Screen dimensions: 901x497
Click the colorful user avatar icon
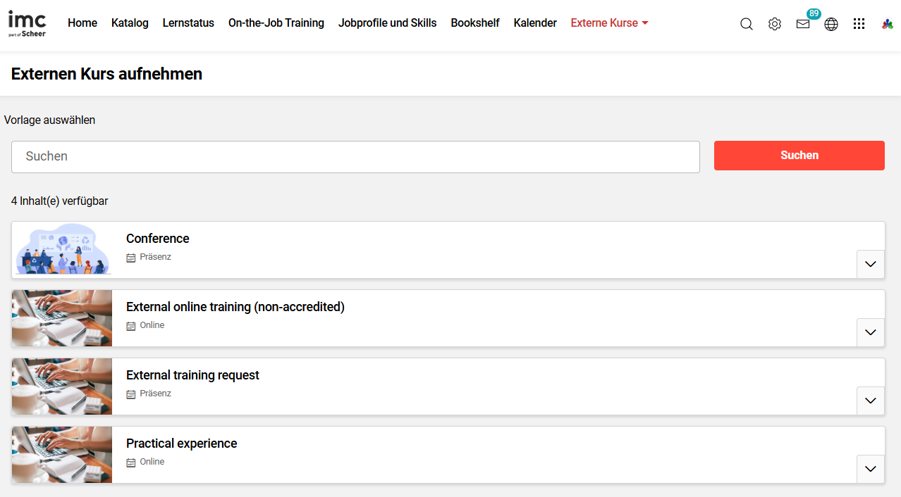click(887, 24)
